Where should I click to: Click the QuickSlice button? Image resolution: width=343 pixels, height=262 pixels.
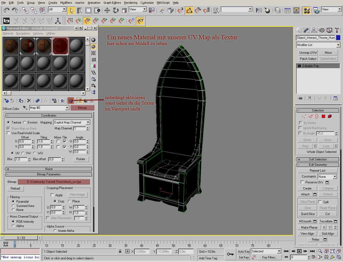(308, 214)
